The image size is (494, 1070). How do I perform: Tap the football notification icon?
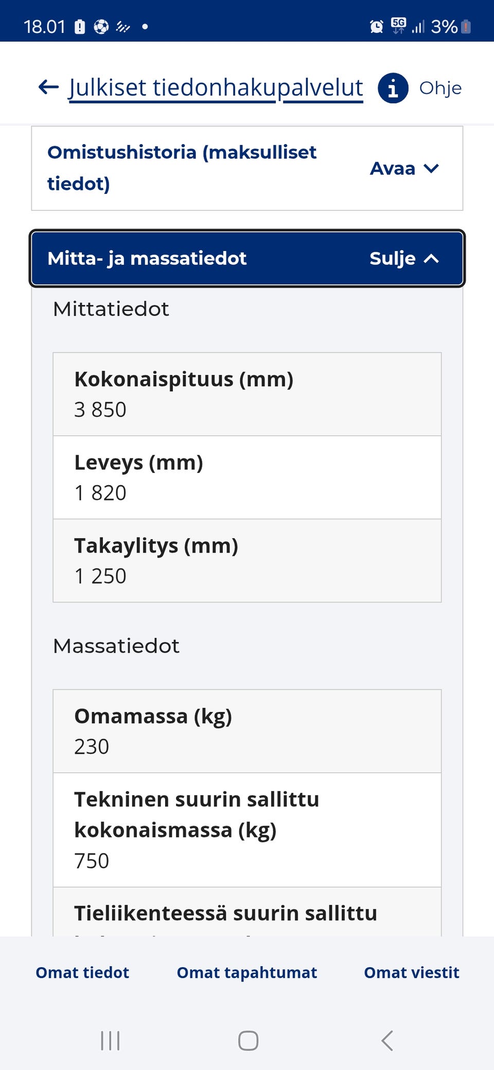101,26
